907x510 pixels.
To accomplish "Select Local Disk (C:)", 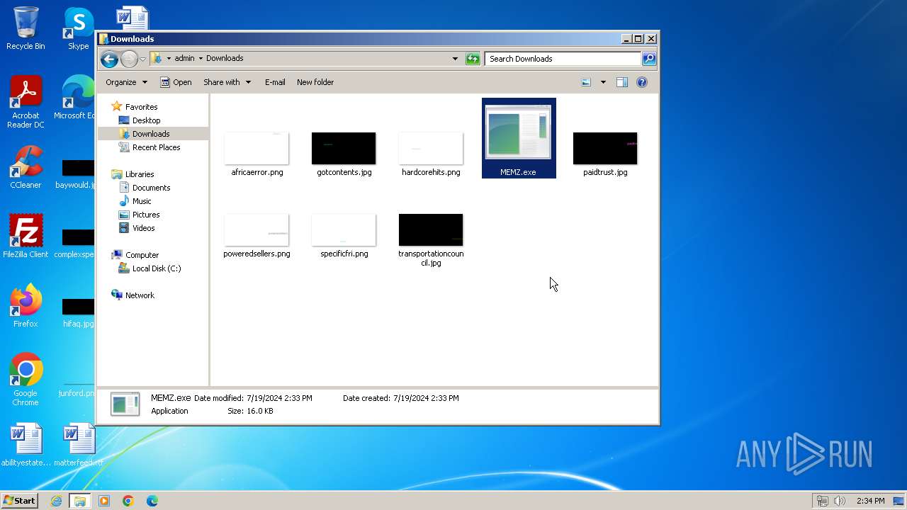I will 150,268.
